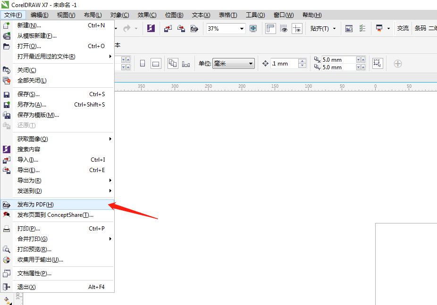Open the 位图(B) menu
437x305 pixels.
tap(174, 15)
